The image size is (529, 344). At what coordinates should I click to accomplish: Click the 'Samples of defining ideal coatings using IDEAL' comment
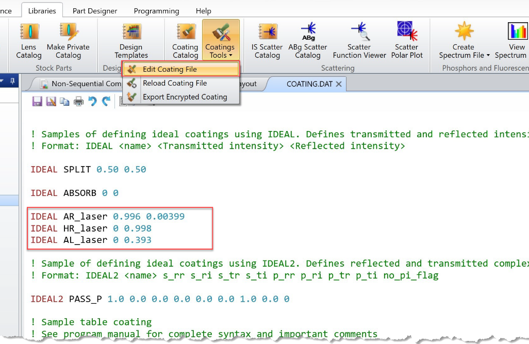(279, 134)
